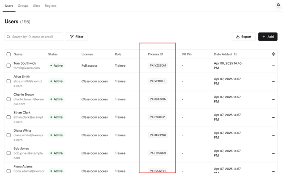Image resolution: width=283 pixels, height=173 pixels.
Task: Toggle the select-all users checkbox
Action: pos(8,54)
